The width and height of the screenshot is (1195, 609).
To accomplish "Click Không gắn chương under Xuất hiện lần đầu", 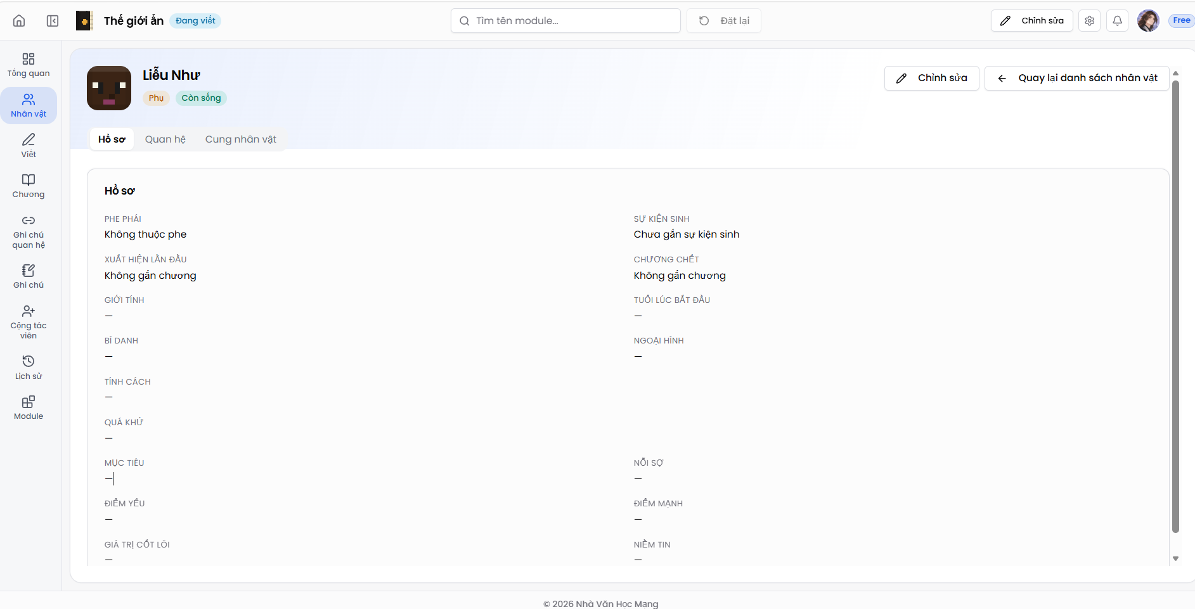I will 150,276.
